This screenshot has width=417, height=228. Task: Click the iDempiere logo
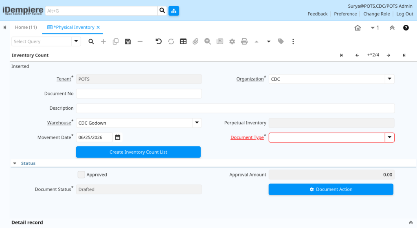coord(23,11)
